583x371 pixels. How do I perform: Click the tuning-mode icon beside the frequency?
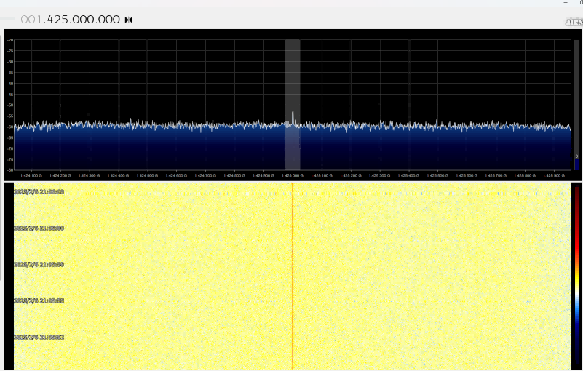pyautogui.click(x=129, y=20)
